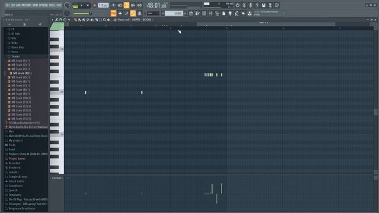Toggle the piano roll magnet snap button
Image resolution: width=379 pixels, height=213 pixels.
tap(60, 20)
